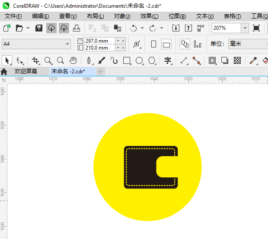The height and width of the screenshot is (239, 268).
Task: Select the Eyedropper tool
Action: coord(253,60)
